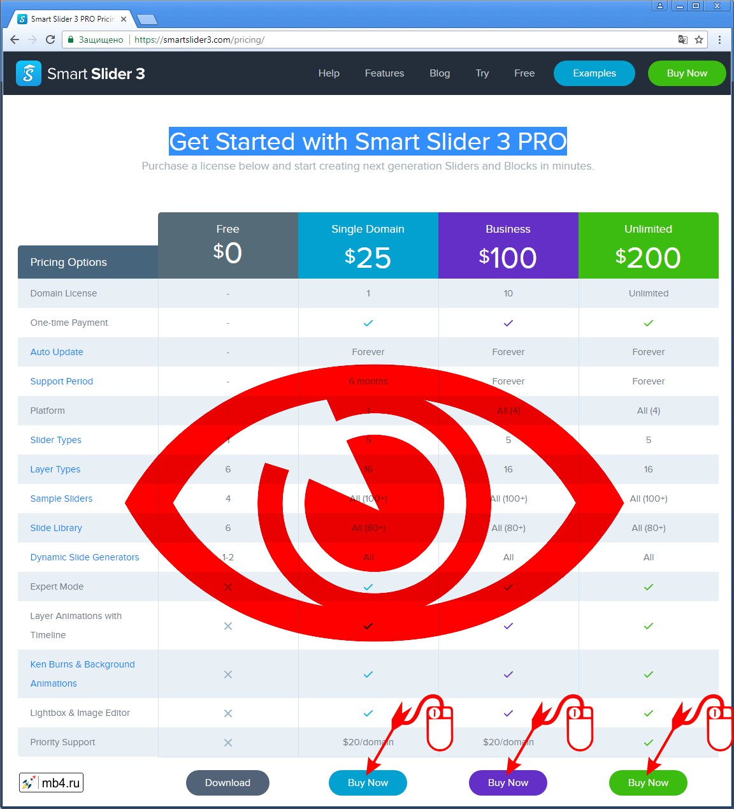Open the Sample Sliders link
The image size is (734, 809).
coord(61,499)
